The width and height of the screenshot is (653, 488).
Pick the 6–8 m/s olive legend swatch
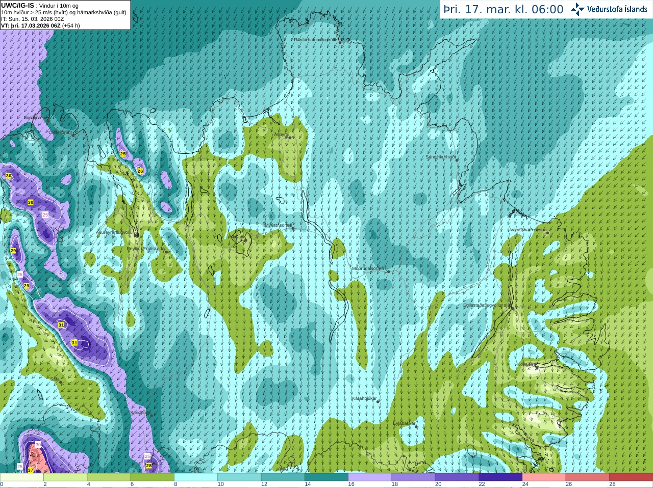pyautogui.click(x=153, y=477)
